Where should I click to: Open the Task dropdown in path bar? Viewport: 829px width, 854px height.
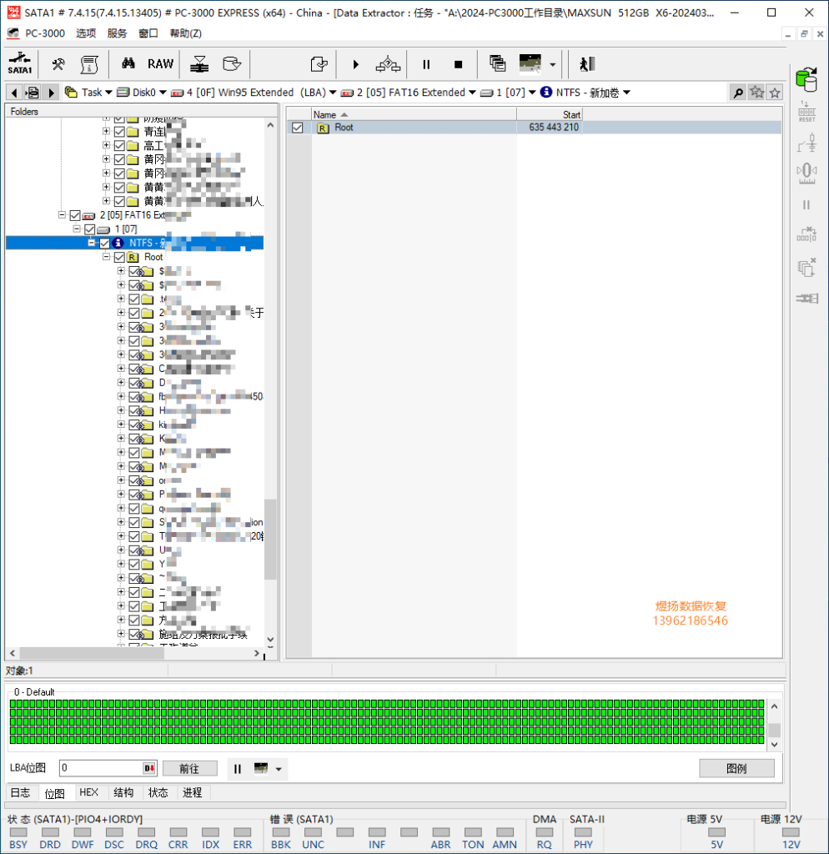point(108,93)
